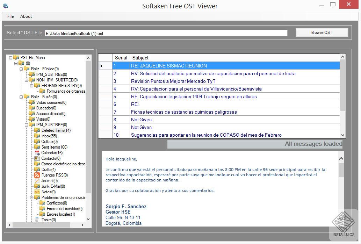Click the Outbox folder icon
The width and height of the screenshot is (361, 244).
coord(37,142)
